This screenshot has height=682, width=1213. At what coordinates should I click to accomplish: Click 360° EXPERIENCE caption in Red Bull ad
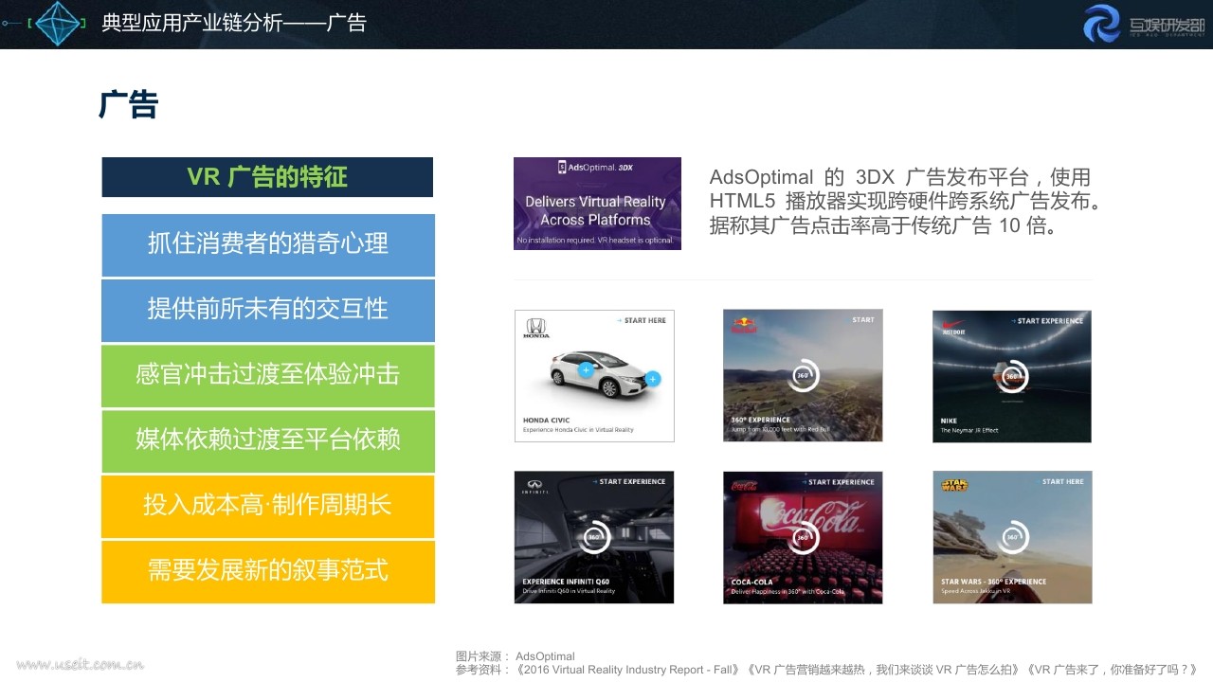tap(760, 420)
